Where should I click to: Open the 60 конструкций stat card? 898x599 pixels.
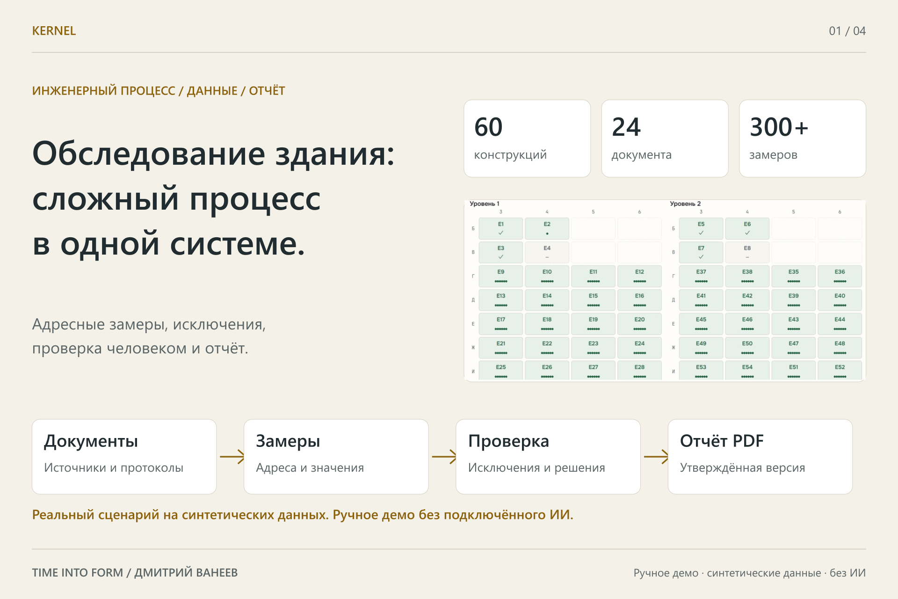(x=527, y=139)
